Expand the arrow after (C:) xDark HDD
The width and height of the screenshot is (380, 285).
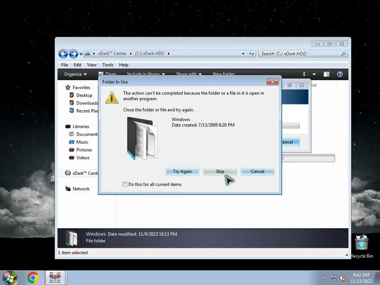(169, 53)
